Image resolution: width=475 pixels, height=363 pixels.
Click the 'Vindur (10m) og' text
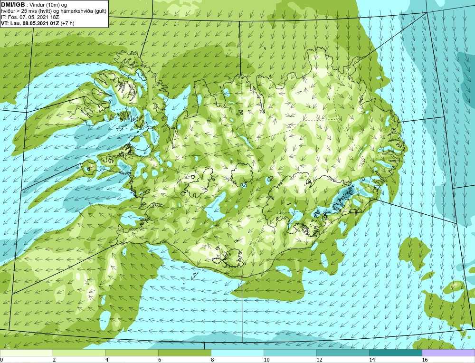pos(49,5)
